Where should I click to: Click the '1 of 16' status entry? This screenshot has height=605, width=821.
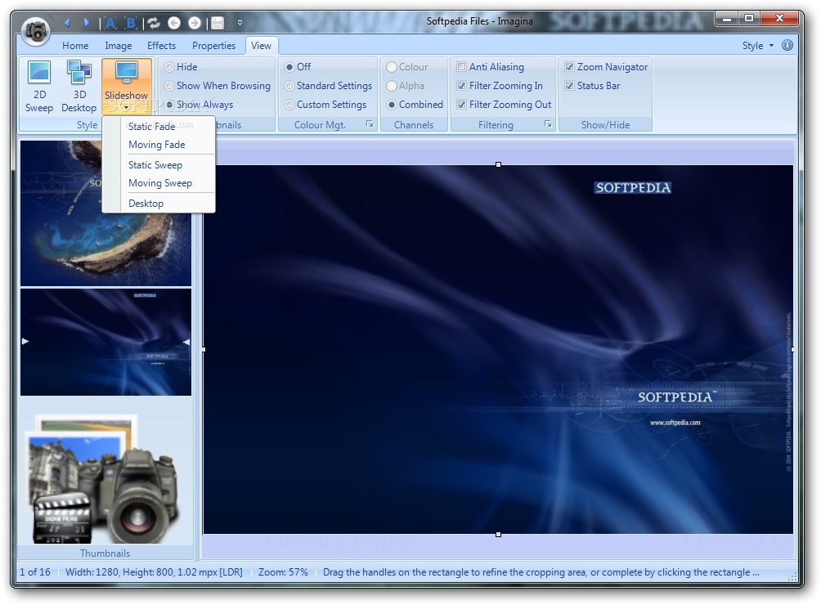(x=35, y=572)
